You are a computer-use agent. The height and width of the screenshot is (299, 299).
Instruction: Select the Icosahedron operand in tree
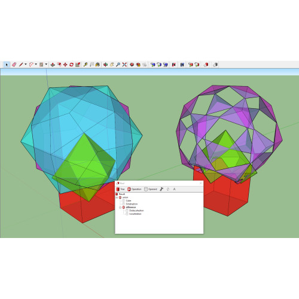tap(135, 214)
